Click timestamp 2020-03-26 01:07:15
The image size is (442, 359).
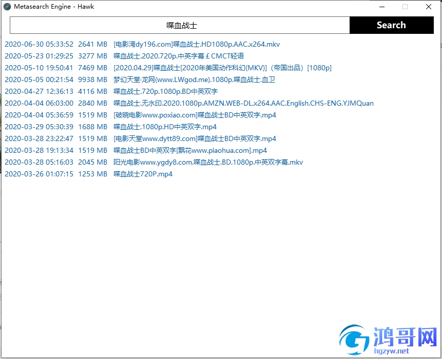(39, 174)
